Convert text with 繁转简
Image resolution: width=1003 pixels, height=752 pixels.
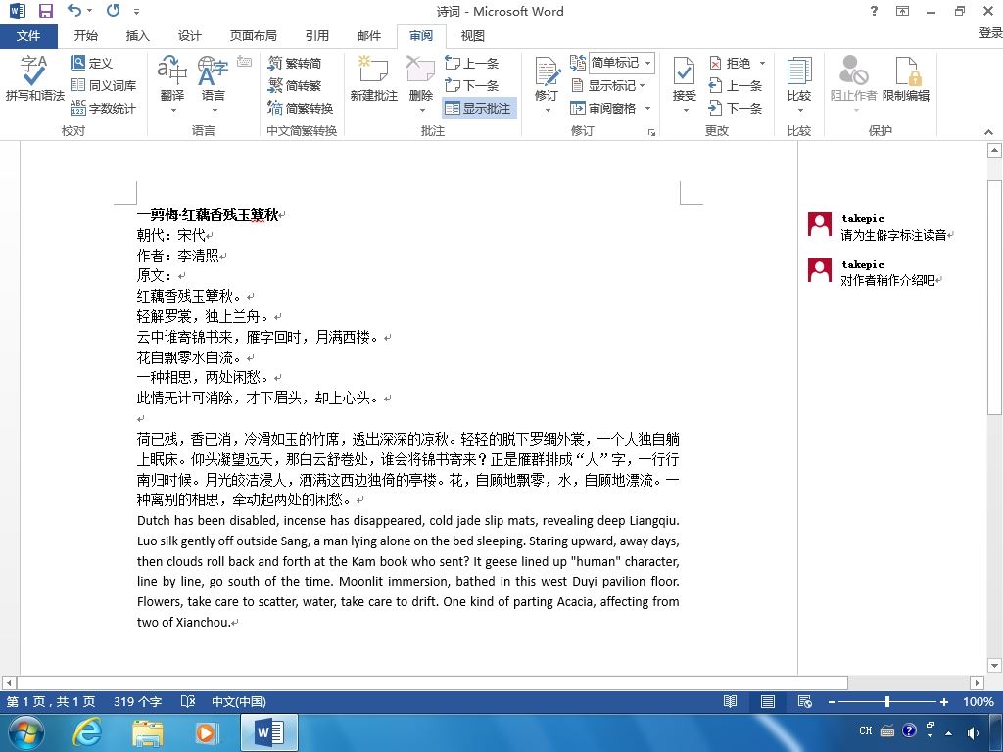tap(295, 63)
